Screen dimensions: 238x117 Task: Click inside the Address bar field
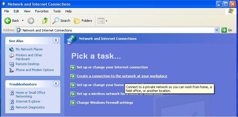(x=118, y=30)
